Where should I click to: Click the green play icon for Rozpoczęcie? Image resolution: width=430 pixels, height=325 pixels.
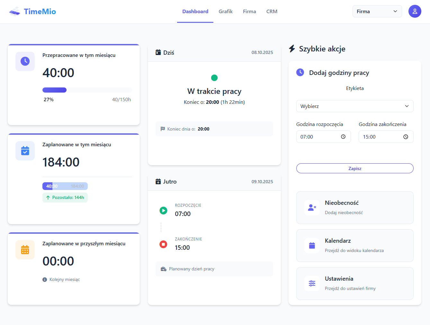pyautogui.click(x=163, y=211)
